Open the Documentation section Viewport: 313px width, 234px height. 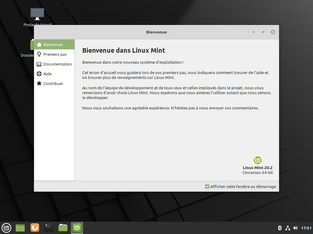54,64
